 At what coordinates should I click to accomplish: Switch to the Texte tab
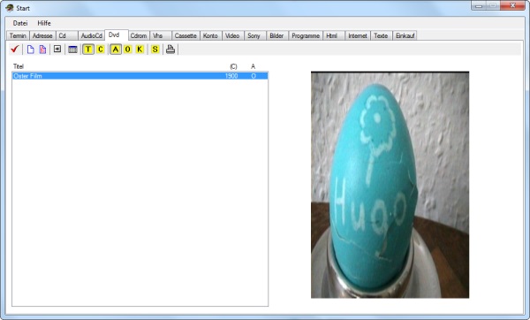382,35
